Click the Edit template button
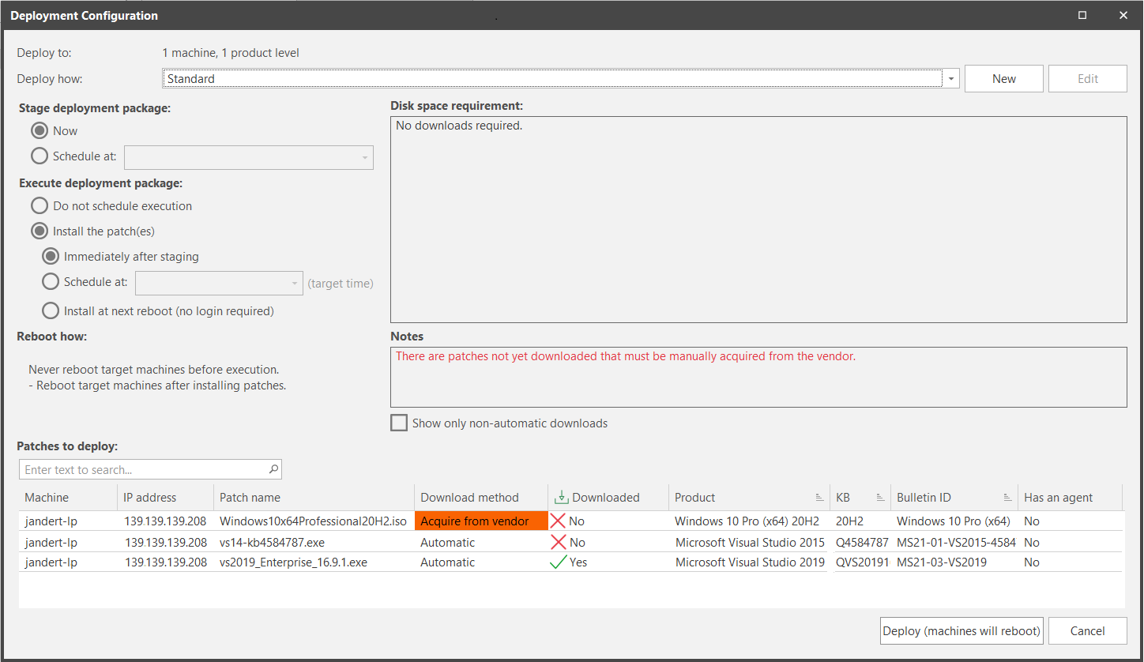This screenshot has width=1144, height=662. 1088,79
